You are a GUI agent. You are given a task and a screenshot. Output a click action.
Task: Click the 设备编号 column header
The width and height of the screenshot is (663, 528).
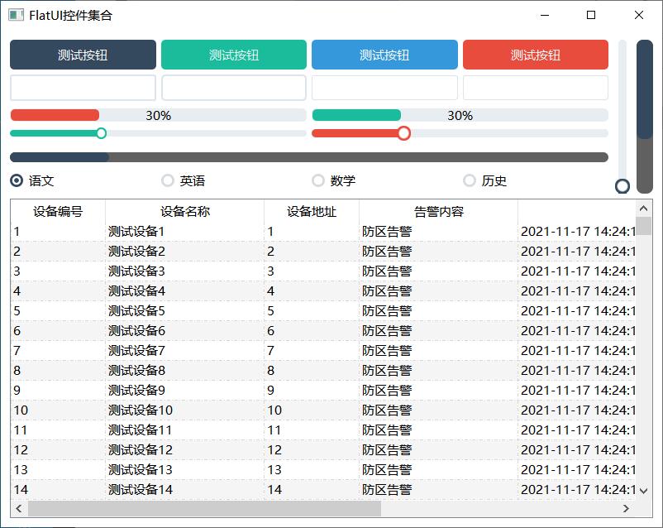58,211
